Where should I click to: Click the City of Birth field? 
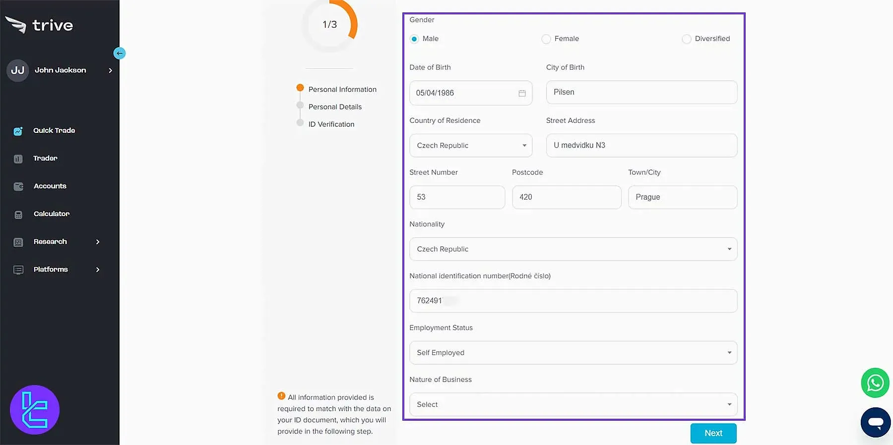641,92
